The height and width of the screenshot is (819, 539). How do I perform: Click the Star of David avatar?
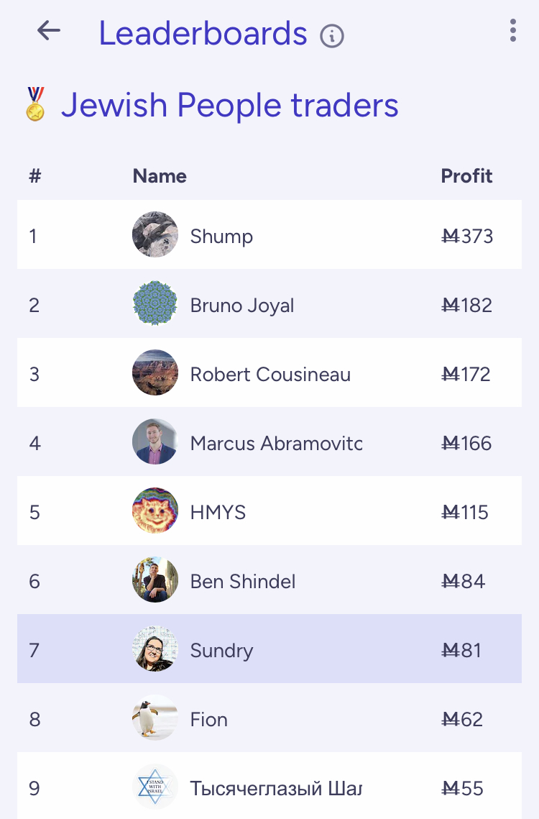pyautogui.click(x=155, y=787)
